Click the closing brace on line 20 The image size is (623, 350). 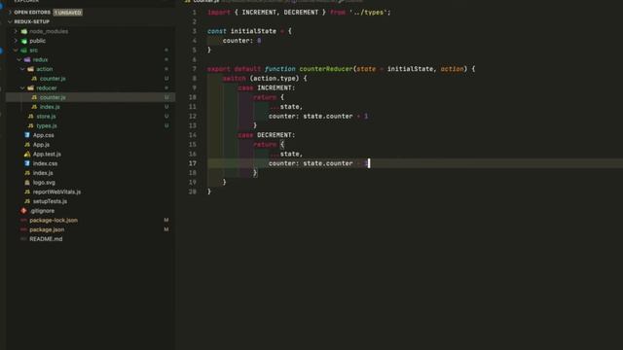pyautogui.click(x=209, y=192)
